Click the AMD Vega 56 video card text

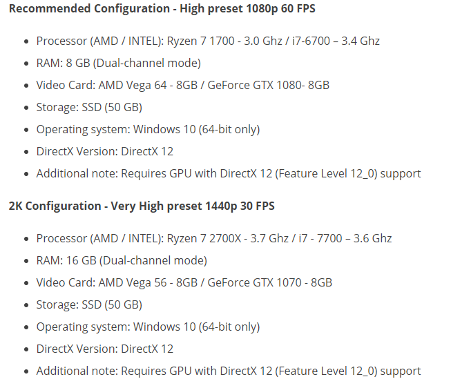click(149, 282)
